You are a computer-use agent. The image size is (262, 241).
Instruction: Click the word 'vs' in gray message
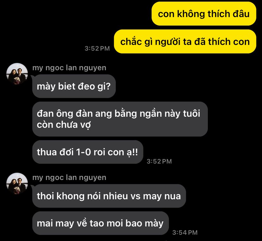[135, 196]
